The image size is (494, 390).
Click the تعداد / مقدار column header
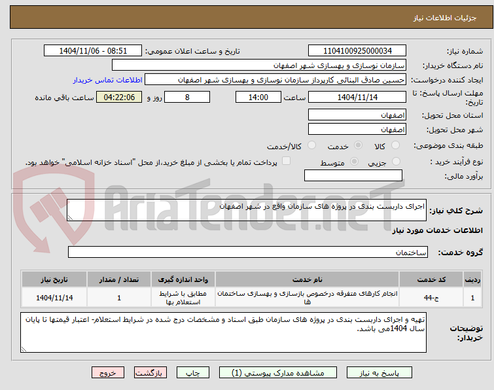[x=119, y=280]
